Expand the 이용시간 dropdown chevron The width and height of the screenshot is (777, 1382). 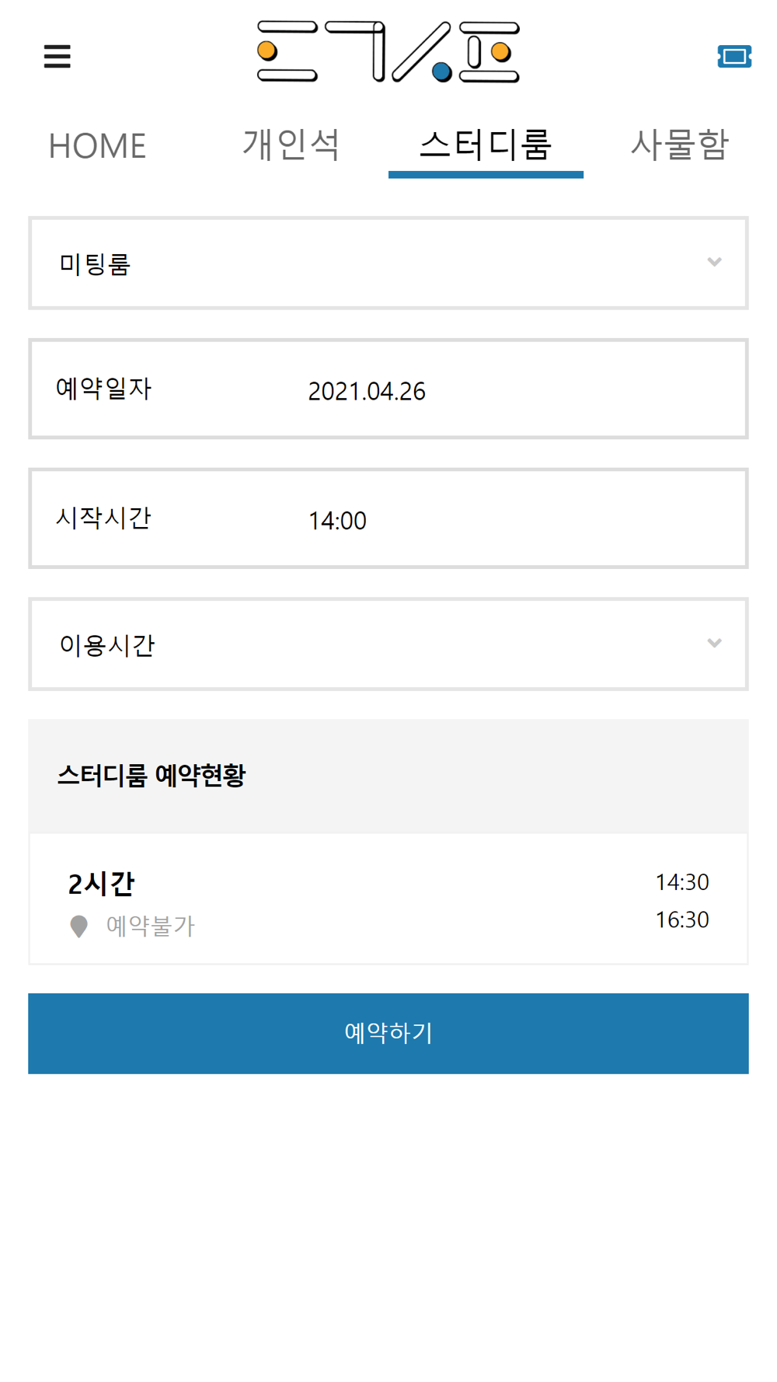point(714,643)
